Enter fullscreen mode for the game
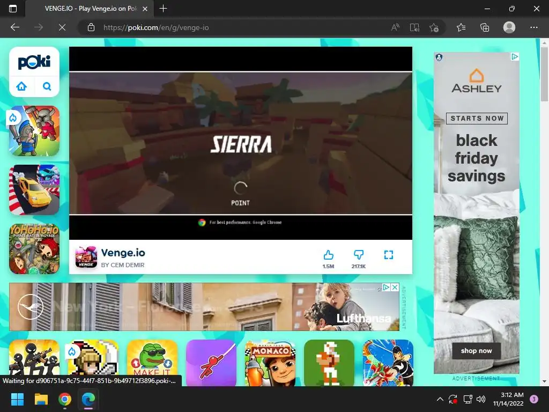 (x=389, y=255)
